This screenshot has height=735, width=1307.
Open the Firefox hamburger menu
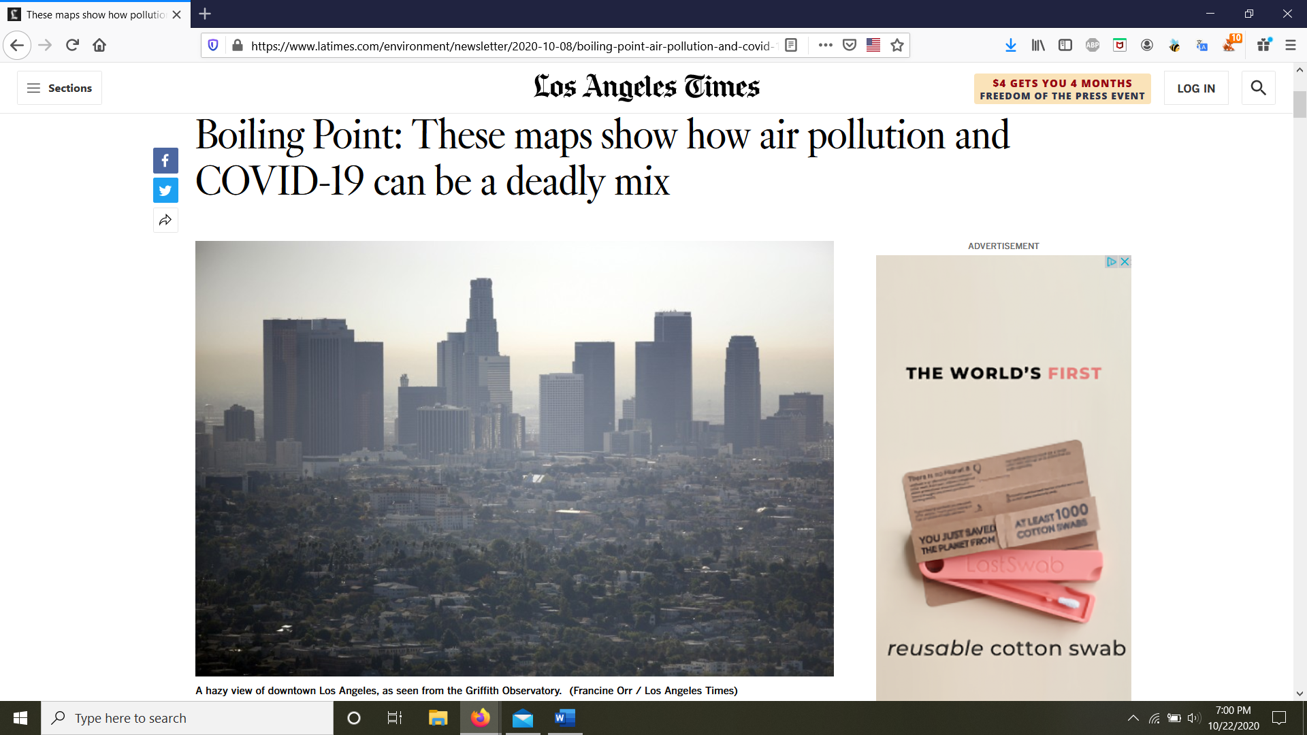(1290, 46)
